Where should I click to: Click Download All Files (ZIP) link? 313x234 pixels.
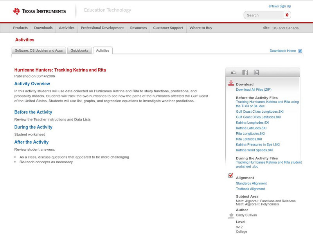tap(254, 90)
